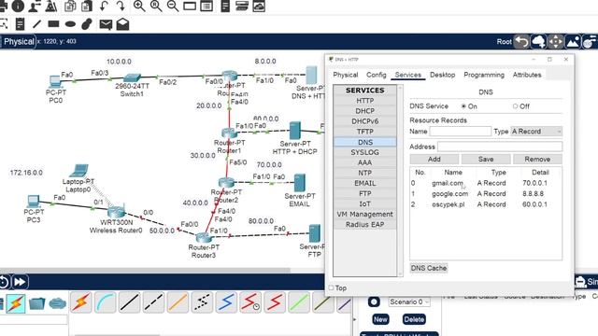Place a note with the note tool

[x=20, y=24]
